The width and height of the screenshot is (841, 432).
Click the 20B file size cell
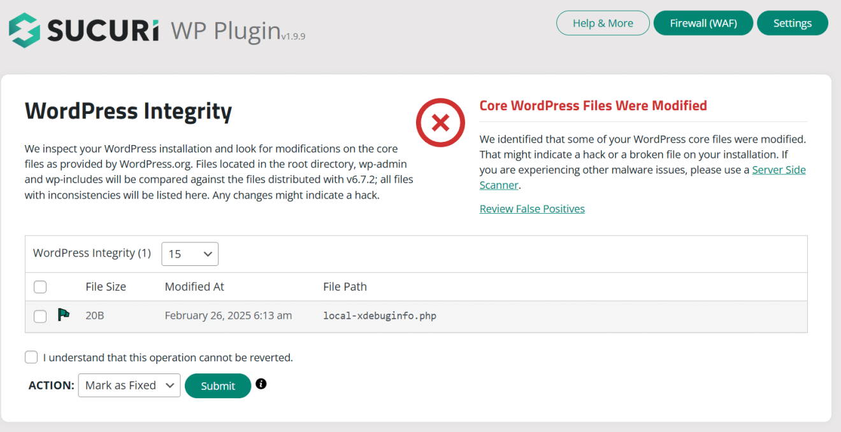(94, 315)
